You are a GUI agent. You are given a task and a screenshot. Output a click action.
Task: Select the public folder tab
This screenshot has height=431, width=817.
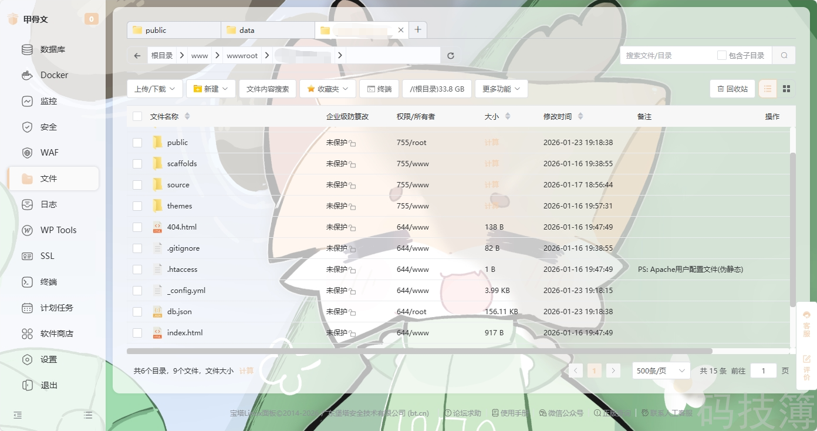(174, 30)
